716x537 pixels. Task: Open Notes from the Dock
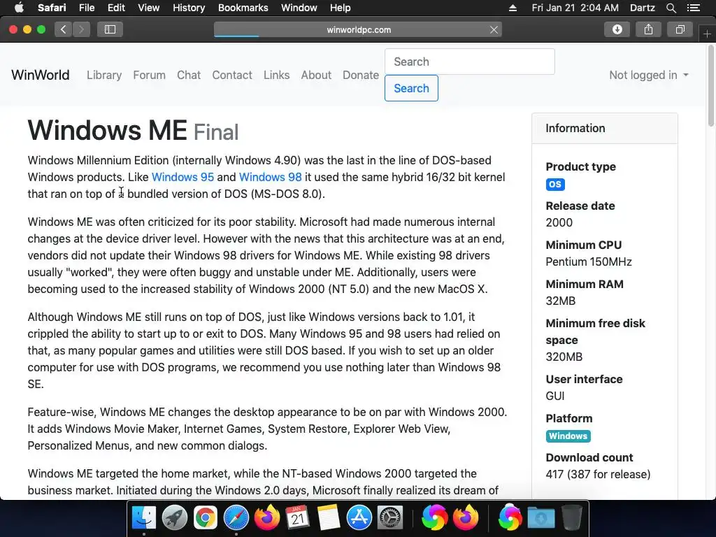pyautogui.click(x=329, y=517)
